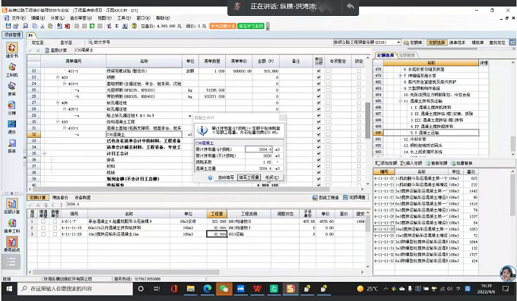Screen dimensions: 517x301
Task: Toggle 专项暂定 checkbox on row 22
Action: 328,71
